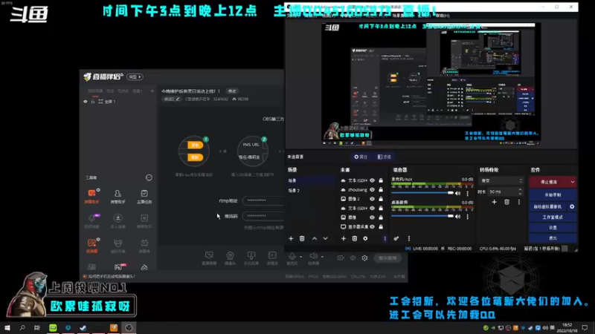The height and width of the screenshot is (334, 595).
Task: Add 多媒体 source in 直播伴侣
Action: click(x=272, y=258)
